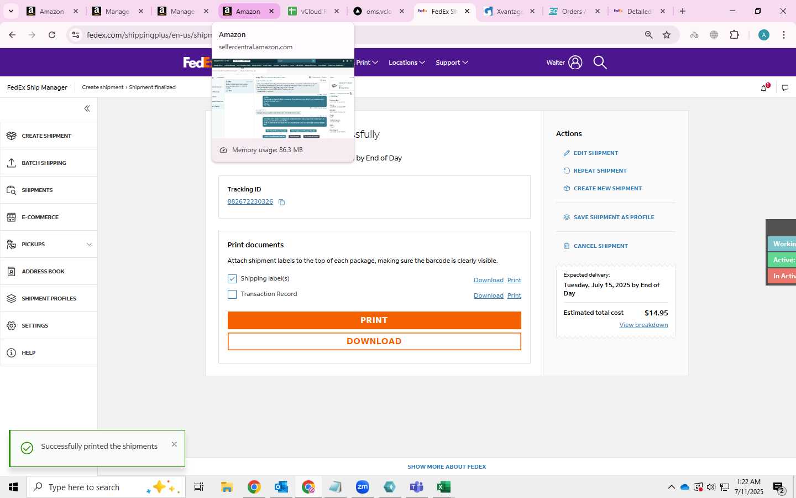Open Outlook from the taskbar
This screenshot has height=498, width=796.
281,487
